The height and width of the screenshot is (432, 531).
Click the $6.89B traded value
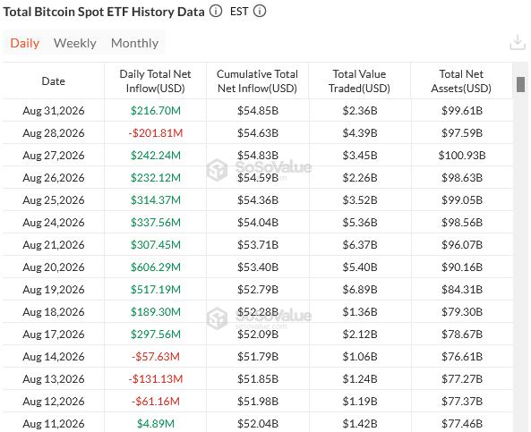360,289
